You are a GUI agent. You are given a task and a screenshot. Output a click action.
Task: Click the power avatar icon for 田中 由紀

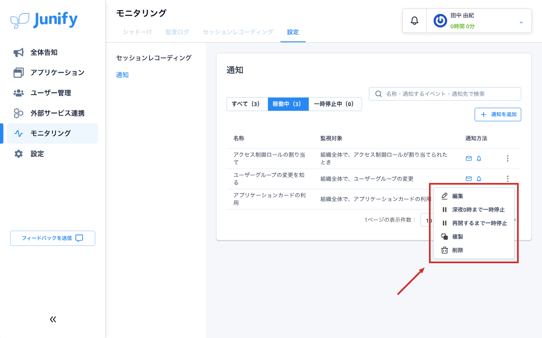[440, 21]
